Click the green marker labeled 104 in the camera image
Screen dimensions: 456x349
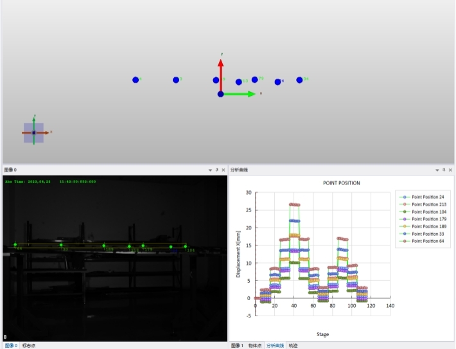[186, 246]
